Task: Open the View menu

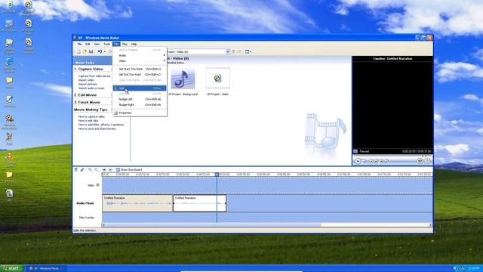Action: pos(97,44)
